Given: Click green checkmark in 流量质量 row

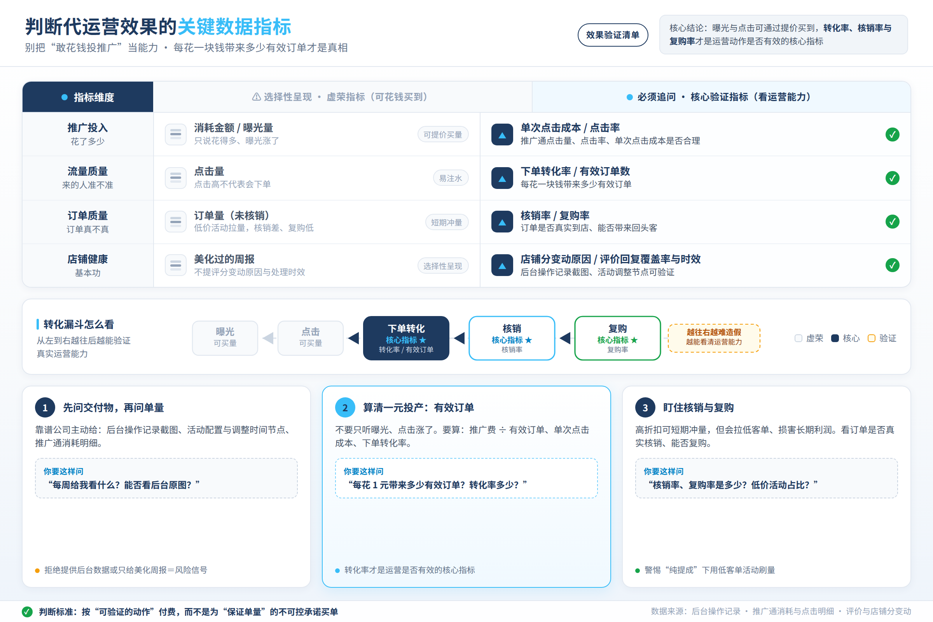Looking at the screenshot, I should pyautogui.click(x=893, y=178).
